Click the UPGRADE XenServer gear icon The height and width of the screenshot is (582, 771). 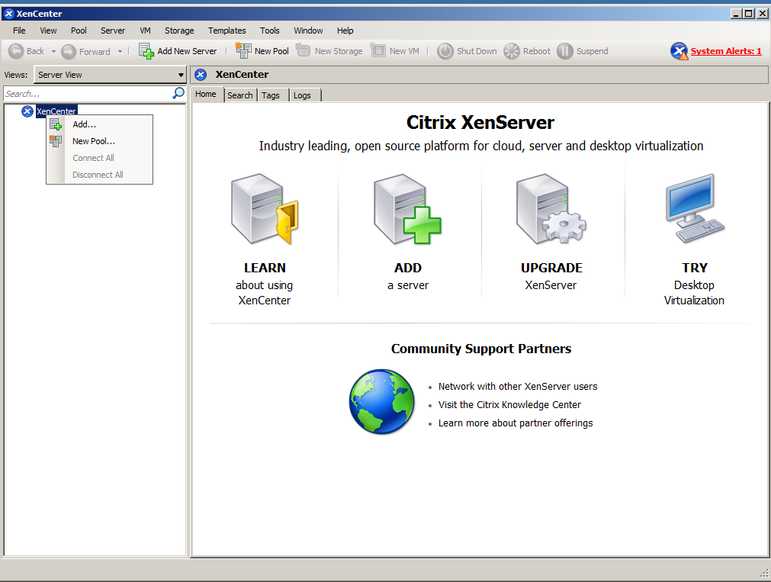(x=551, y=209)
